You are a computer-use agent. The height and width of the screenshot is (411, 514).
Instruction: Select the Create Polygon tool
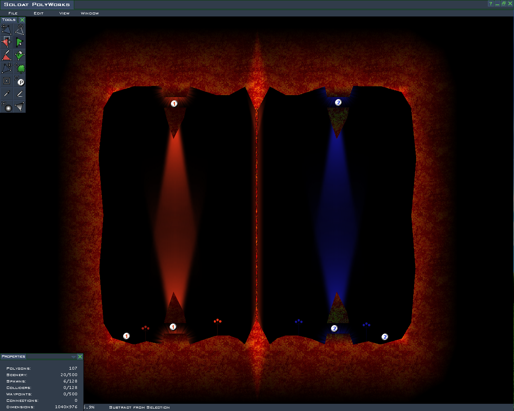coord(19,29)
